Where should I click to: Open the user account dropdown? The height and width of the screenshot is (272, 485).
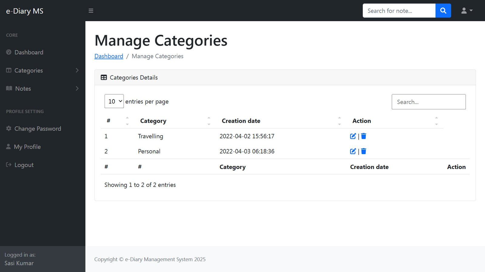coord(467,11)
